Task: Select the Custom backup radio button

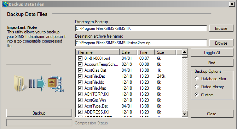Action: (196, 95)
